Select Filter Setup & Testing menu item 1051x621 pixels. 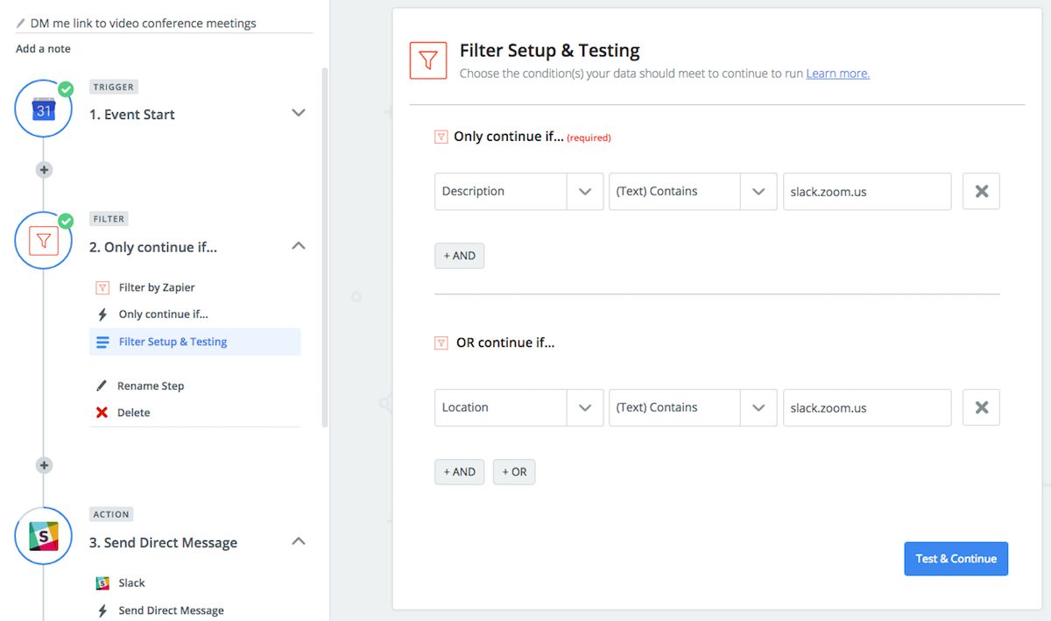[173, 342]
